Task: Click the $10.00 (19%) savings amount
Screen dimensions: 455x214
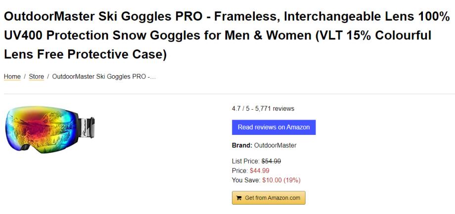Action: (x=281, y=180)
